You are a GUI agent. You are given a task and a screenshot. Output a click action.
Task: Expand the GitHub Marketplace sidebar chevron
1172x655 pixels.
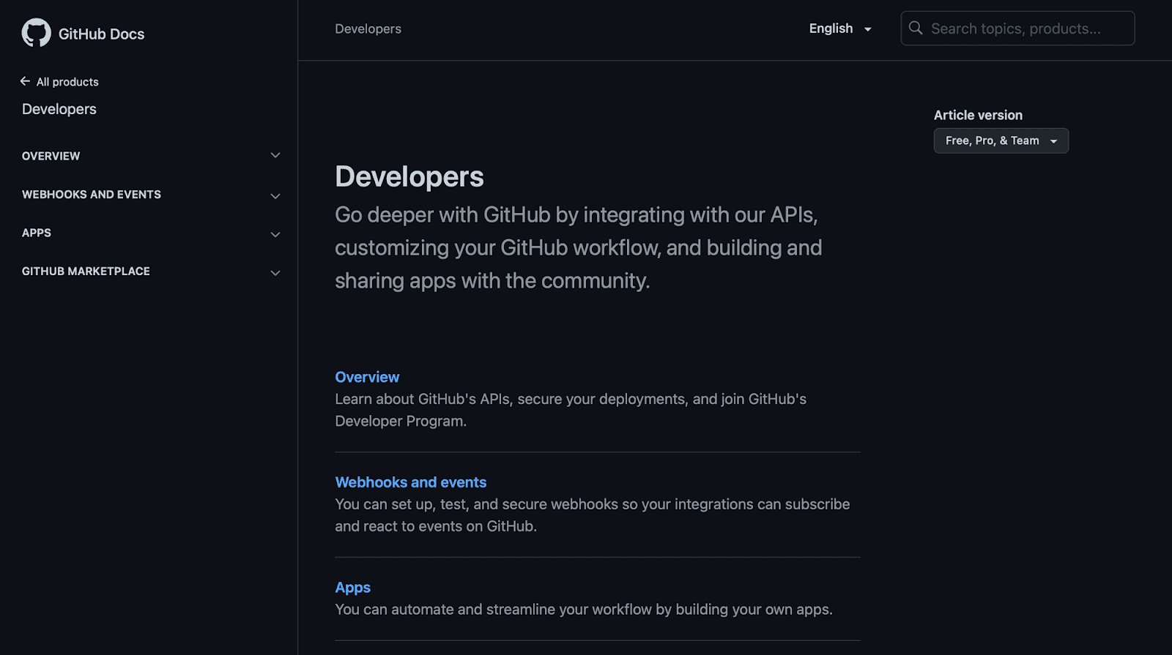click(275, 273)
